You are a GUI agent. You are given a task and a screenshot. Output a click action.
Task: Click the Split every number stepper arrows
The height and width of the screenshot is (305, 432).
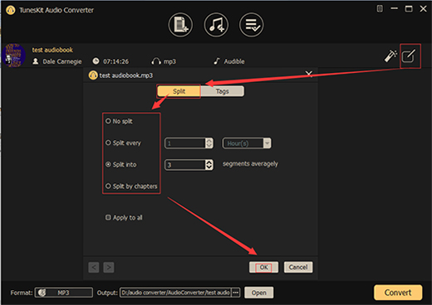209,143
